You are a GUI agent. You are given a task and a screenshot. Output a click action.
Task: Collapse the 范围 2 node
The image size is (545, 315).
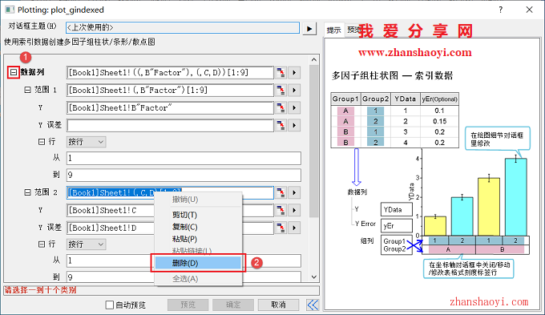click(27, 192)
